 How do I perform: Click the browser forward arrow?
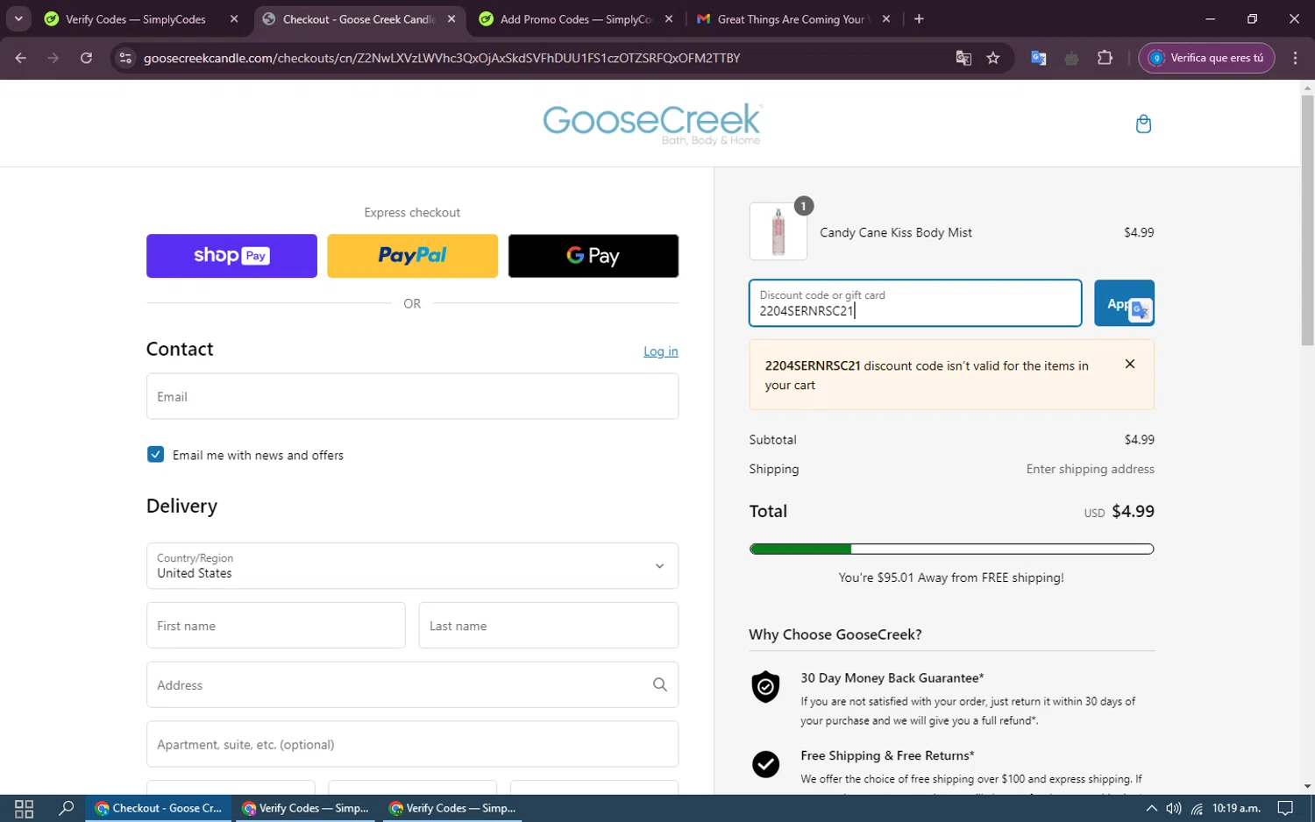coord(53,58)
